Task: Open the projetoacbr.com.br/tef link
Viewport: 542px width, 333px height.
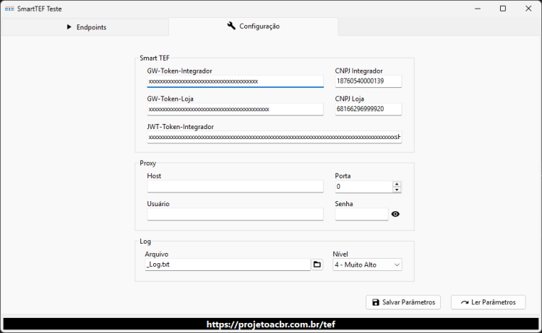Action: click(x=271, y=324)
